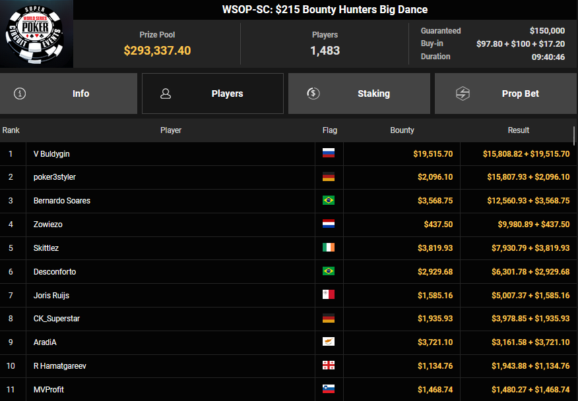Sort by the Result column header
Image resolution: width=578 pixels, height=401 pixels.
point(518,130)
